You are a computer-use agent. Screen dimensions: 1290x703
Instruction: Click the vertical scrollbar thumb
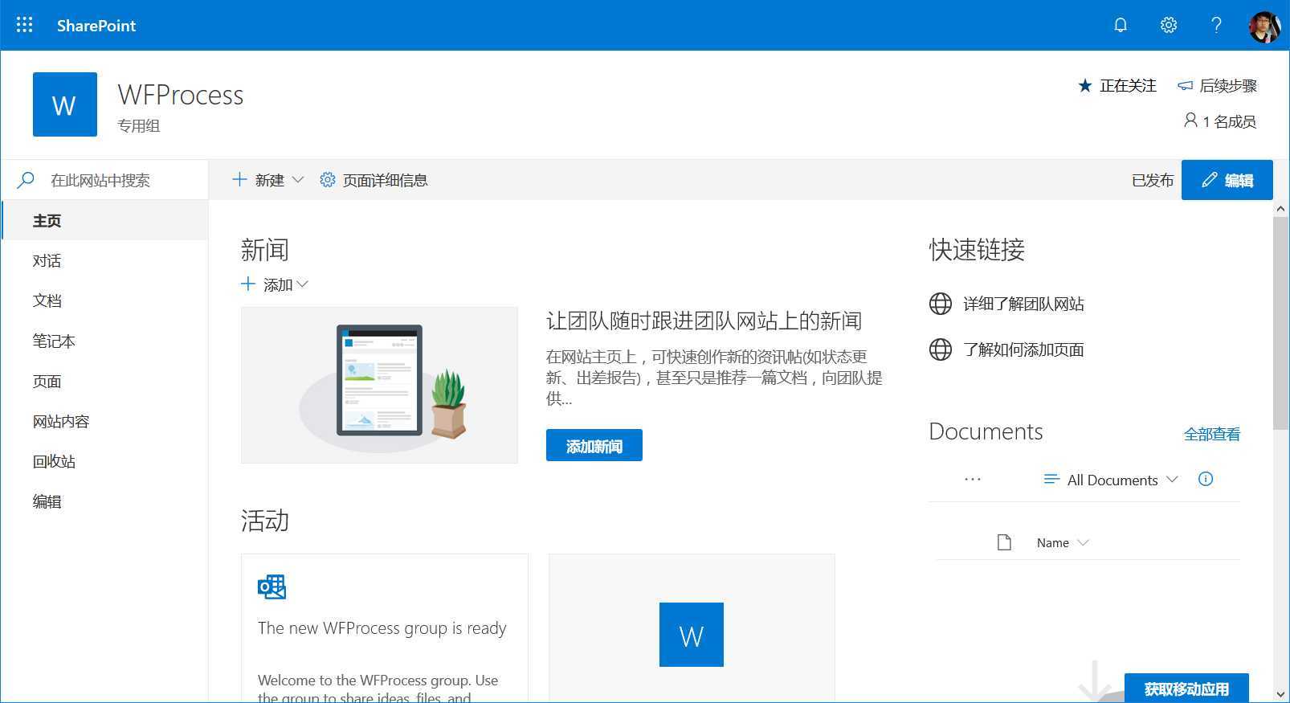coord(1280,323)
